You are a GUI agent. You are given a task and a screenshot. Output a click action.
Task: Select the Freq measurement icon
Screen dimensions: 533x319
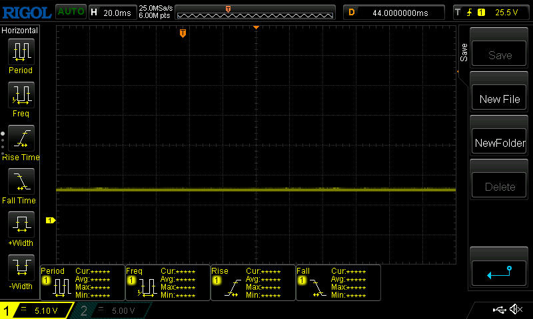21,95
